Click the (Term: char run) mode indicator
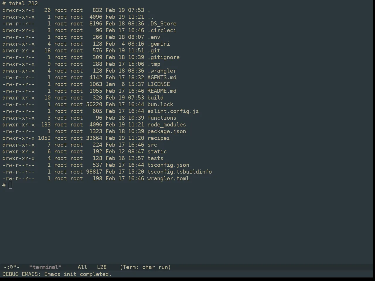This screenshot has height=281, width=375. (145, 267)
